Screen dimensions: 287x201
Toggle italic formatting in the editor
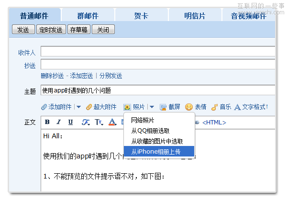58,122
